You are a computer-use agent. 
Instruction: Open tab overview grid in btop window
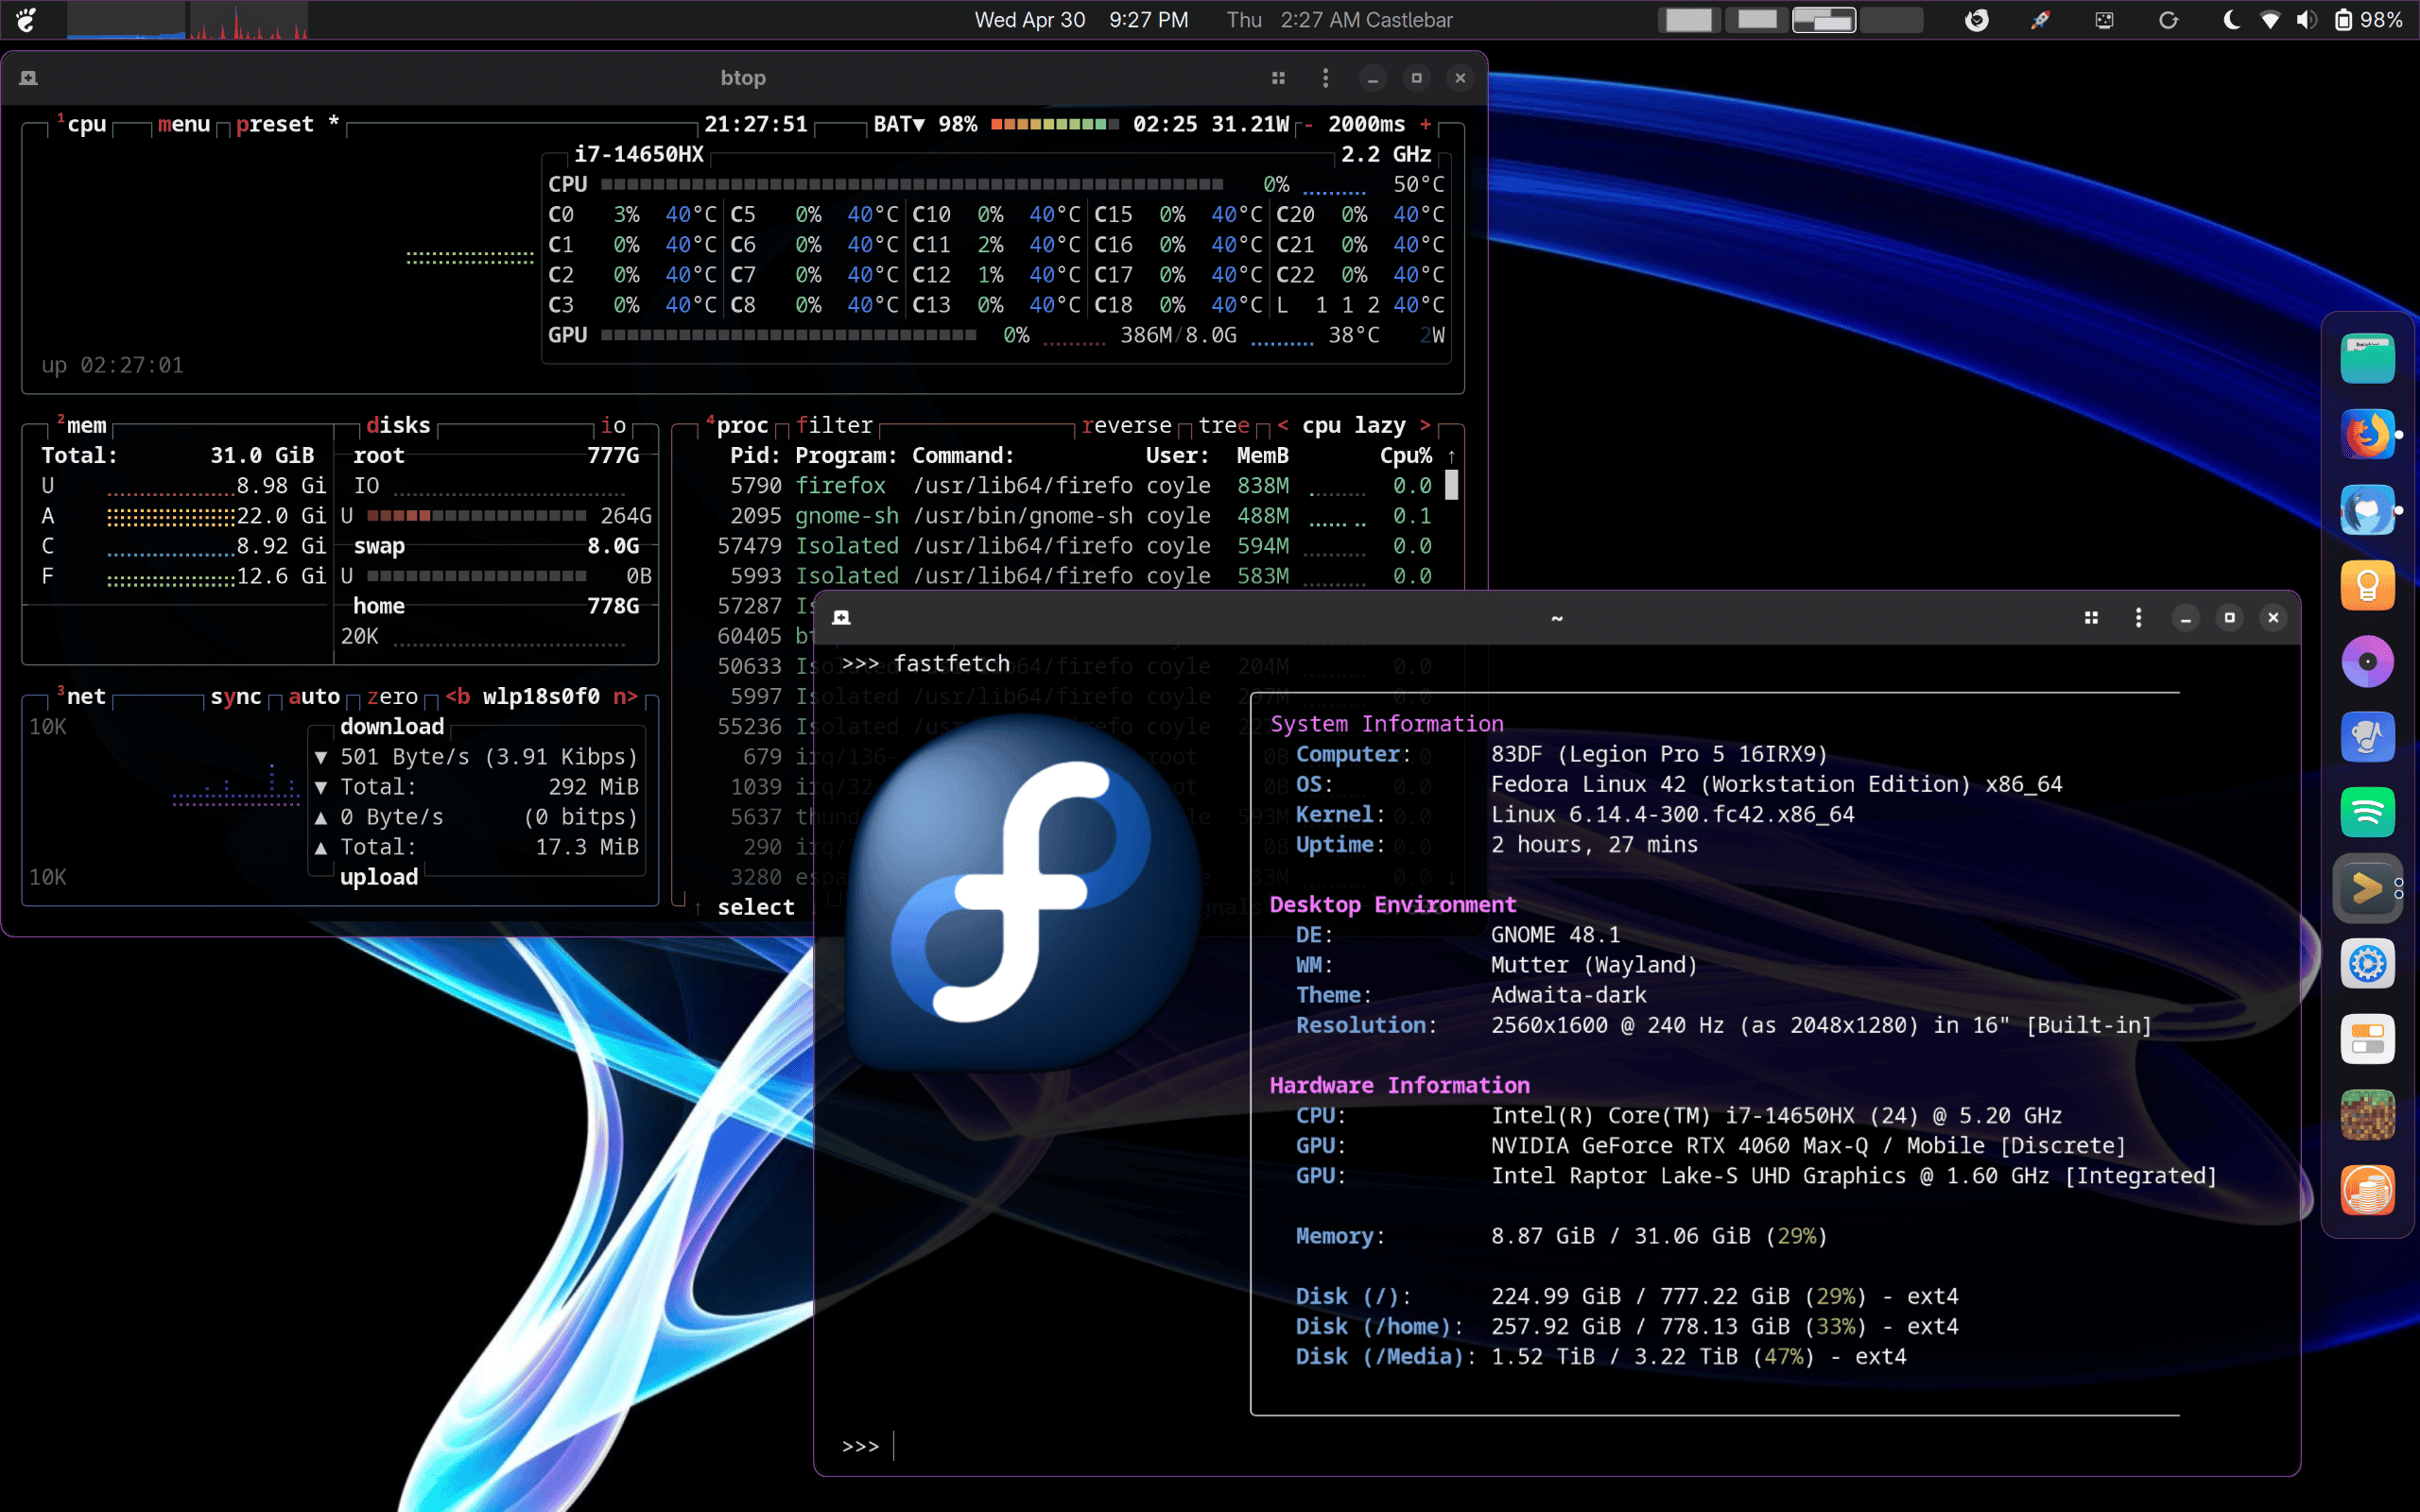point(1278,78)
